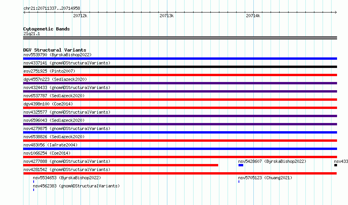348x205 pixels.
Task: Click the nsv4279875 (gnomADStructuralVariants) label
Action: coord(67,128)
